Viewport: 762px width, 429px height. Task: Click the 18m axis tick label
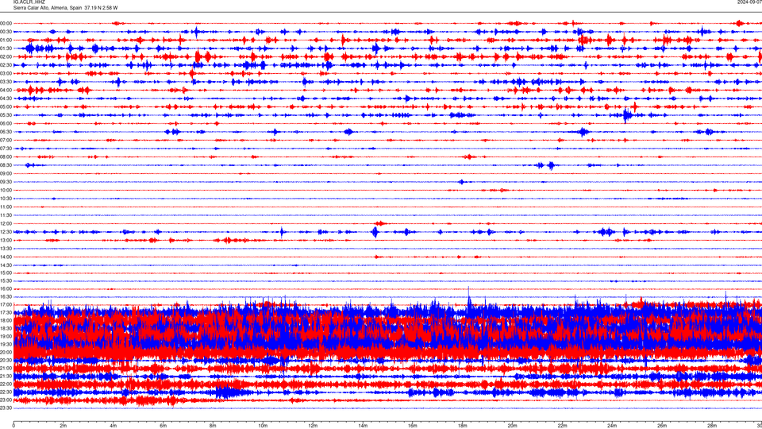coord(463,426)
